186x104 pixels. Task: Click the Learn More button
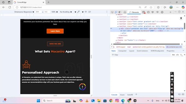55,31
